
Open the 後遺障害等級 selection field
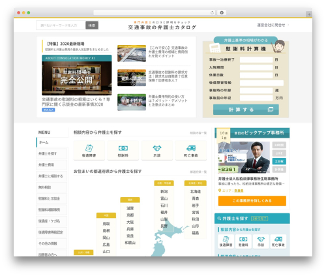pos(261,83)
